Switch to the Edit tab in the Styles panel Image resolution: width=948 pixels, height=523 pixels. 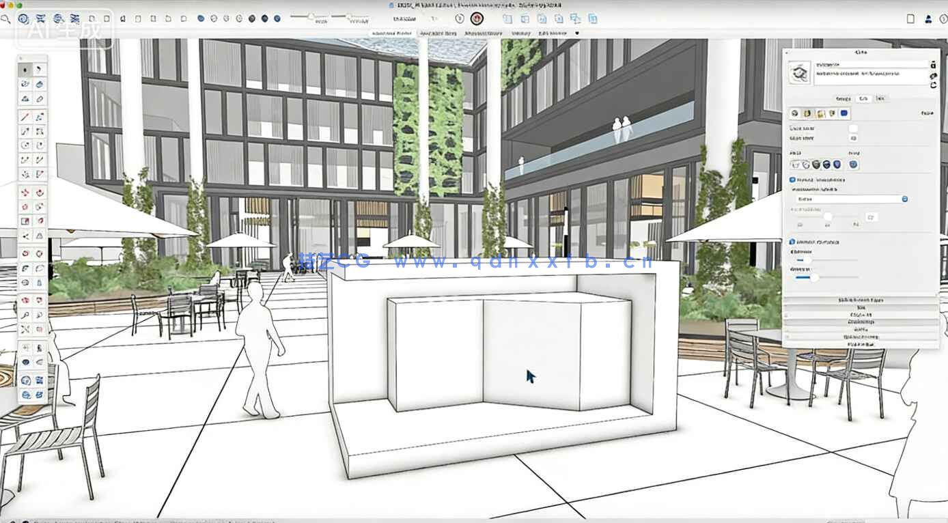(x=863, y=97)
